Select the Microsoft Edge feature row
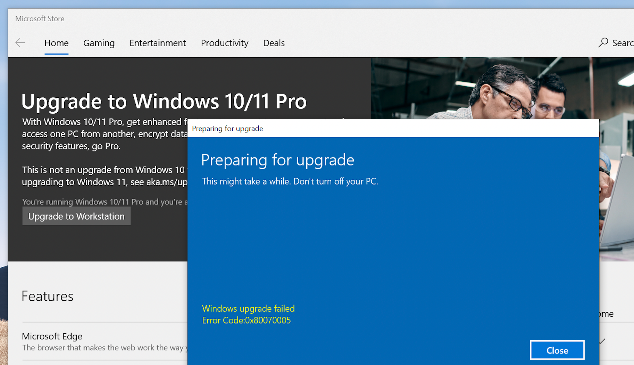The image size is (634, 365). (105, 341)
